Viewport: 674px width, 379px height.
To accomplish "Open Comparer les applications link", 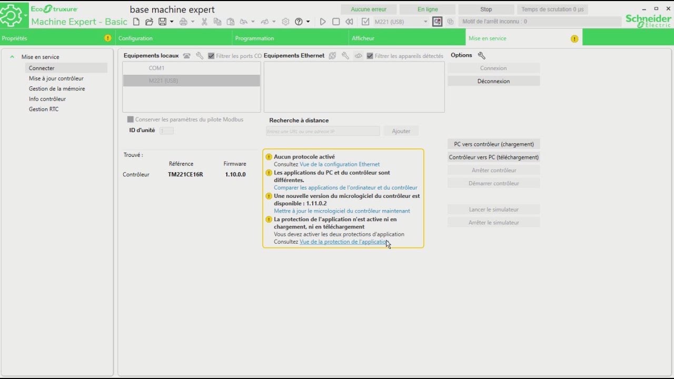I will 345,187.
